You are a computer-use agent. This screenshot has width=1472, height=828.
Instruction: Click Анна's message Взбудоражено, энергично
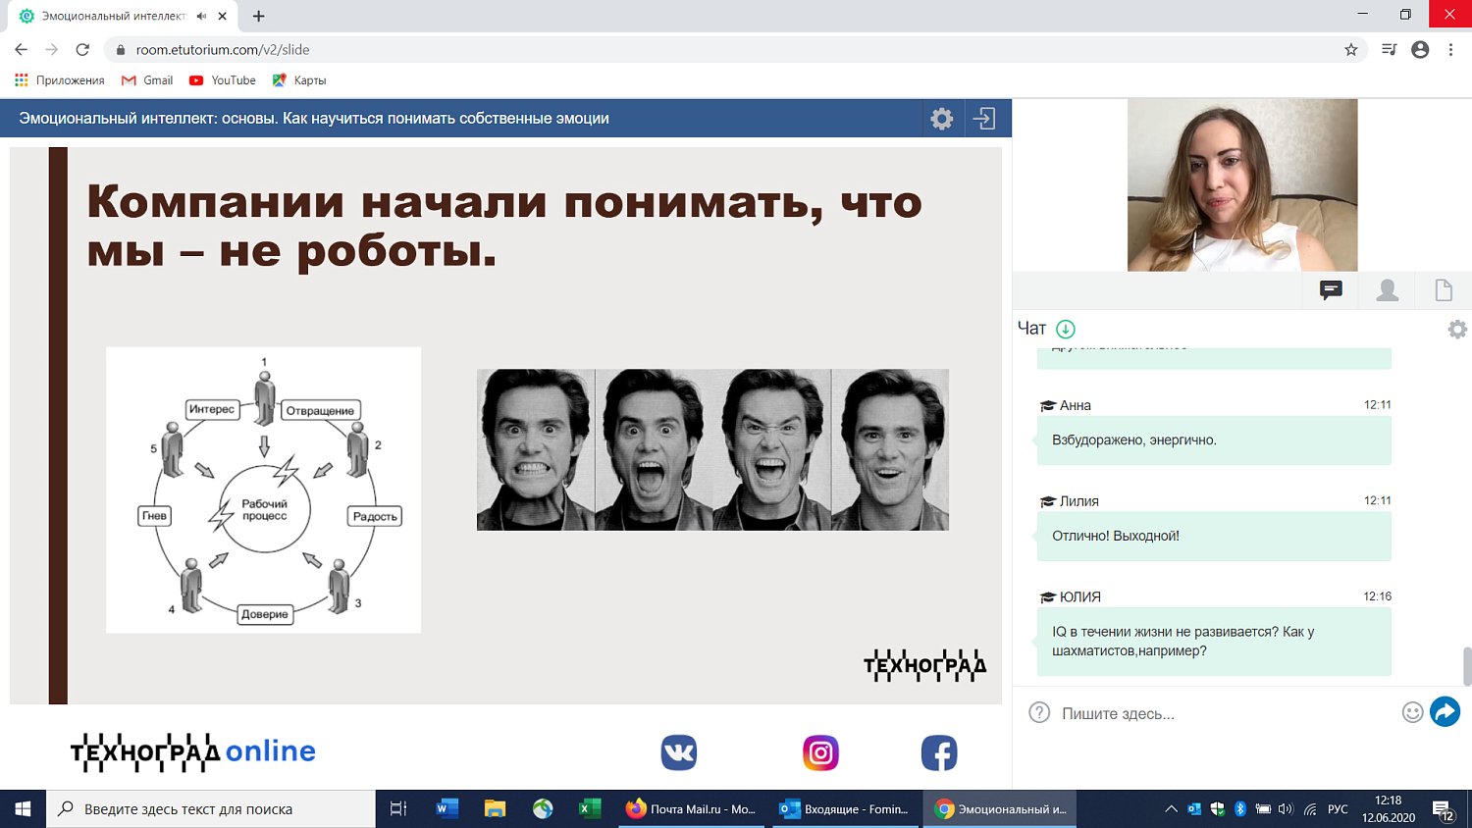click(x=1214, y=440)
